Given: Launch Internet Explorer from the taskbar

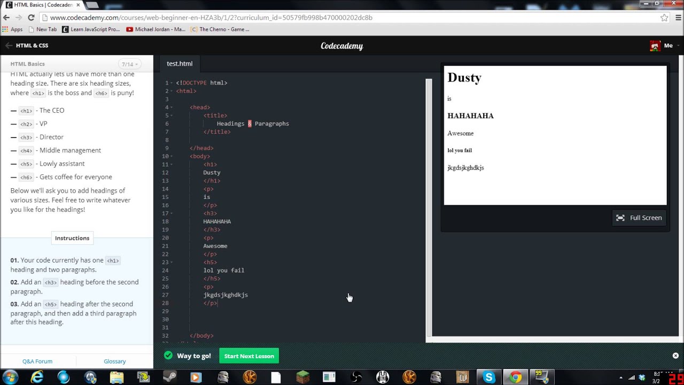Looking at the screenshot, I should (37, 378).
